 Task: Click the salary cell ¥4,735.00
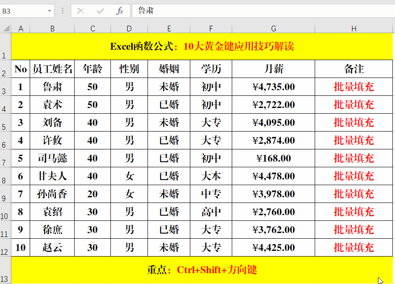coord(273,87)
